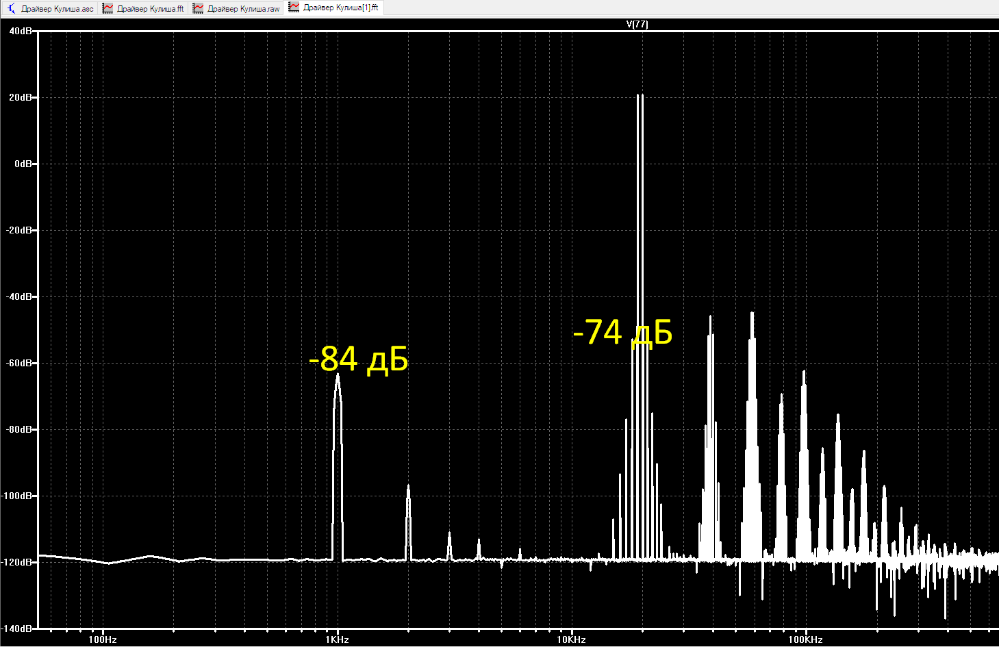Click the -20dB vertical axis label

(x=18, y=231)
